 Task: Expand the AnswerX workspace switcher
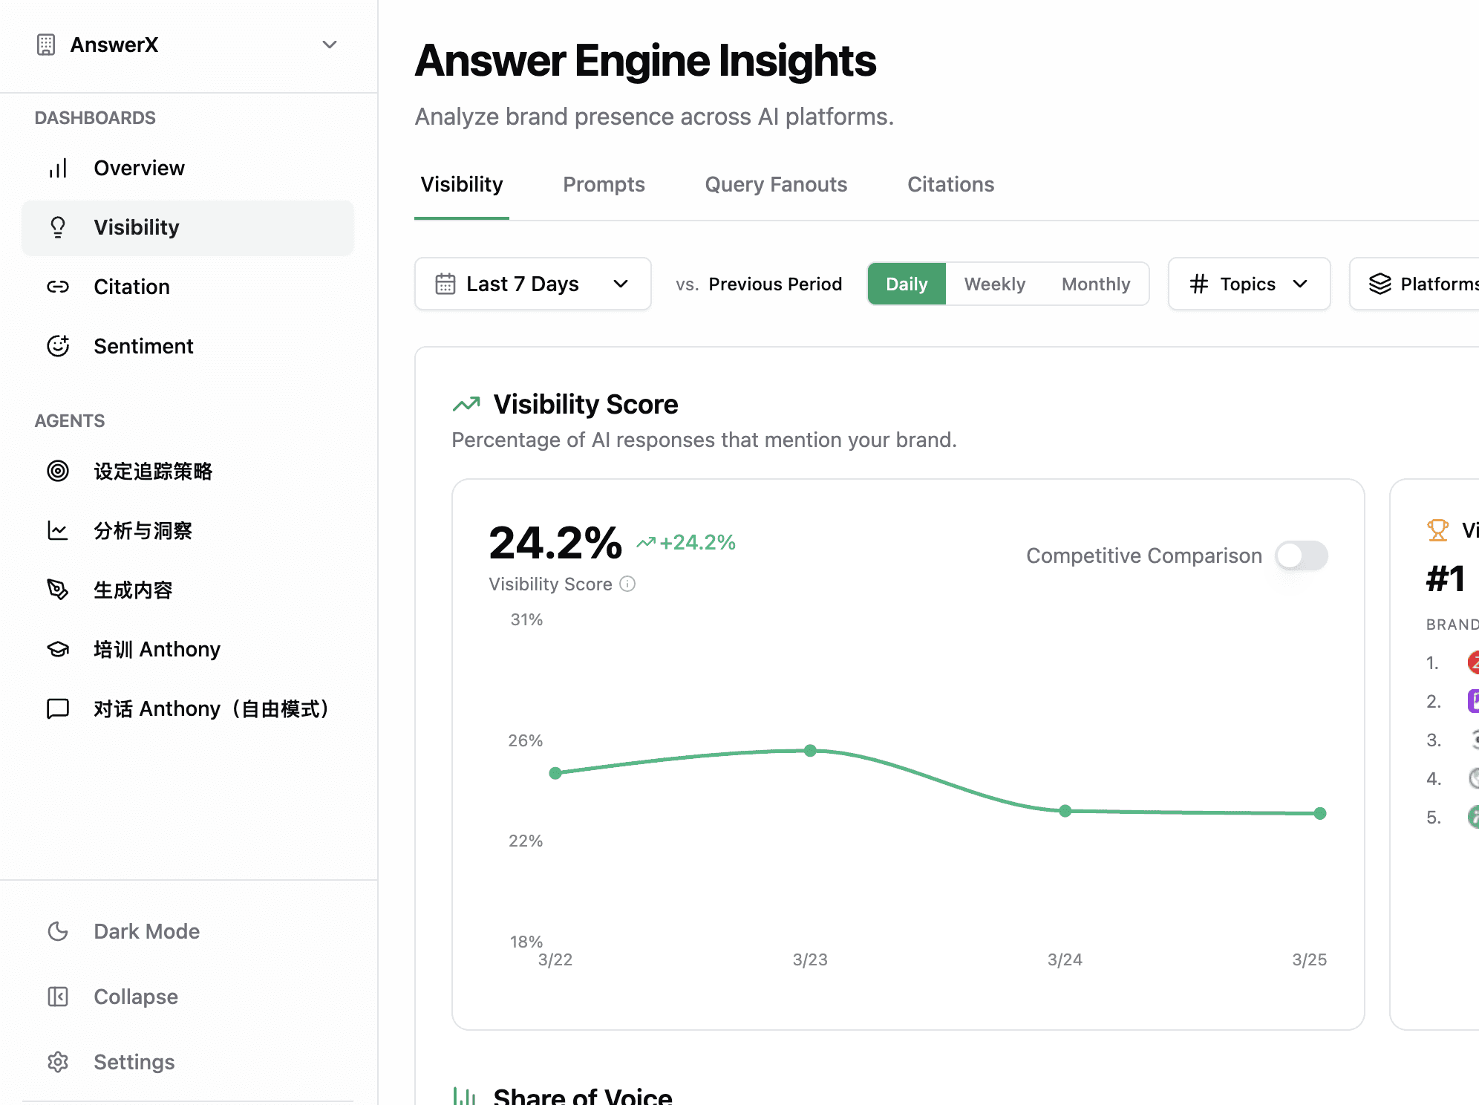330,45
